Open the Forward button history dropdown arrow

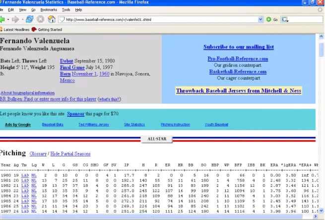point(22,19)
